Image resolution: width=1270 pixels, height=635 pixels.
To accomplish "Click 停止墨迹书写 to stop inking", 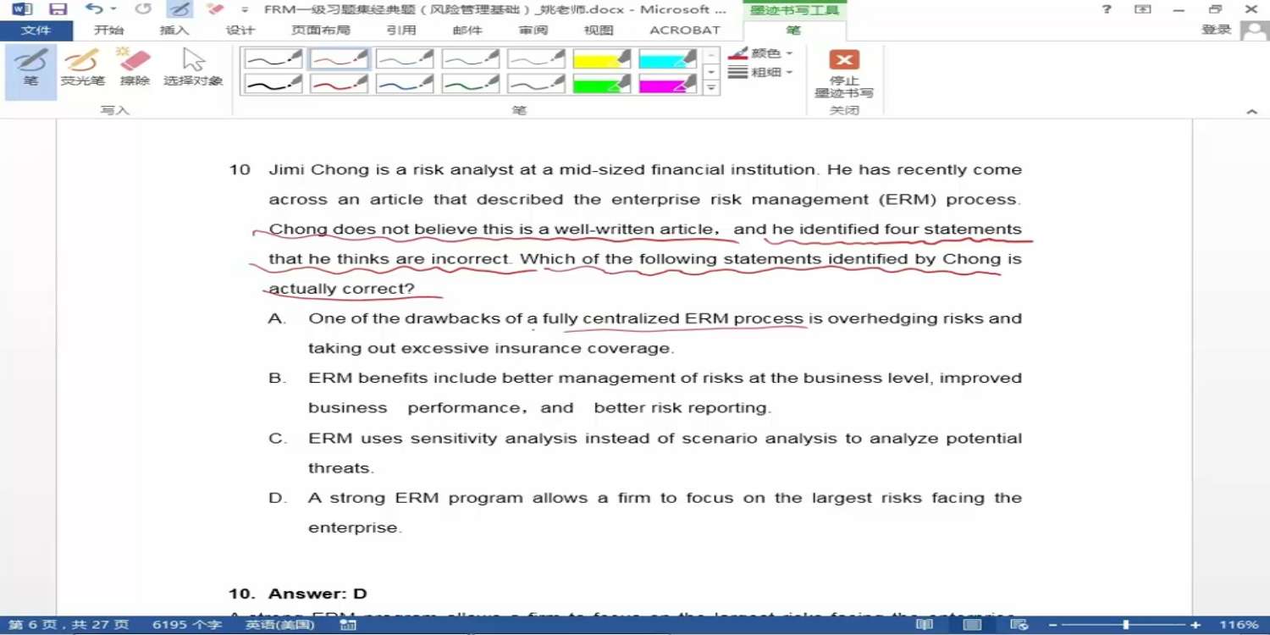I will click(844, 74).
